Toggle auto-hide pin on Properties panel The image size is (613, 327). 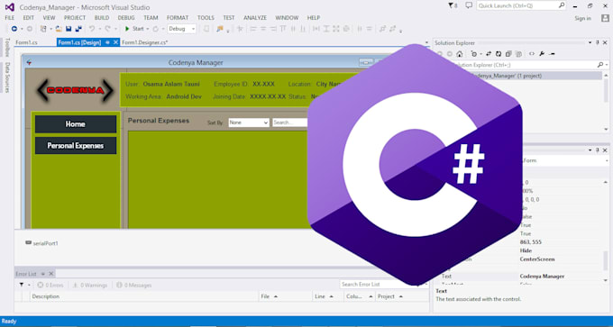coord(598,150)
